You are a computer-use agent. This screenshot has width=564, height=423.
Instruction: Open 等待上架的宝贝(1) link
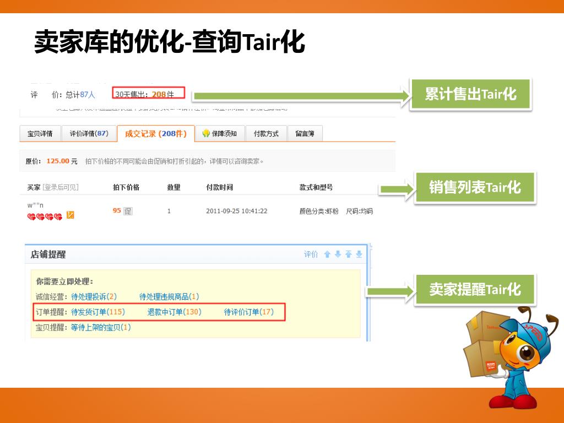[101, 327]
